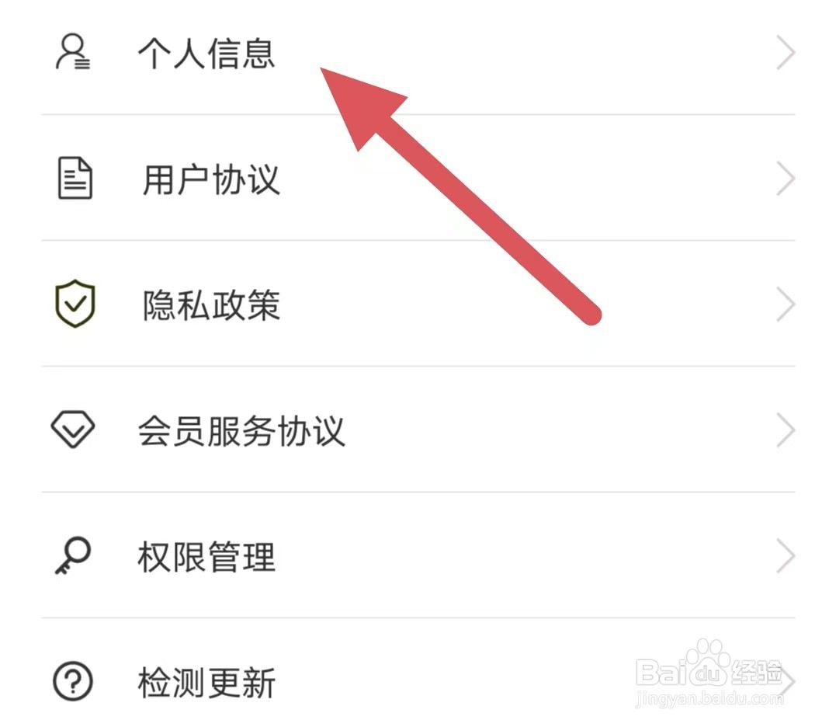This screenshot has height=727, width=829.
Task: Click the person icon beside 个人信息
Action: 73,52
